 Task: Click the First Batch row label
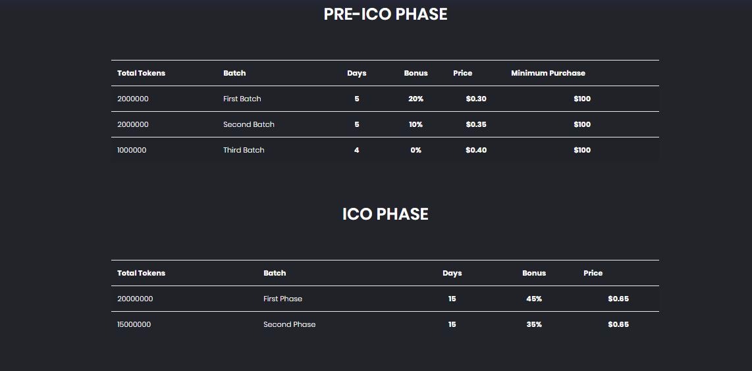(242, 99)
